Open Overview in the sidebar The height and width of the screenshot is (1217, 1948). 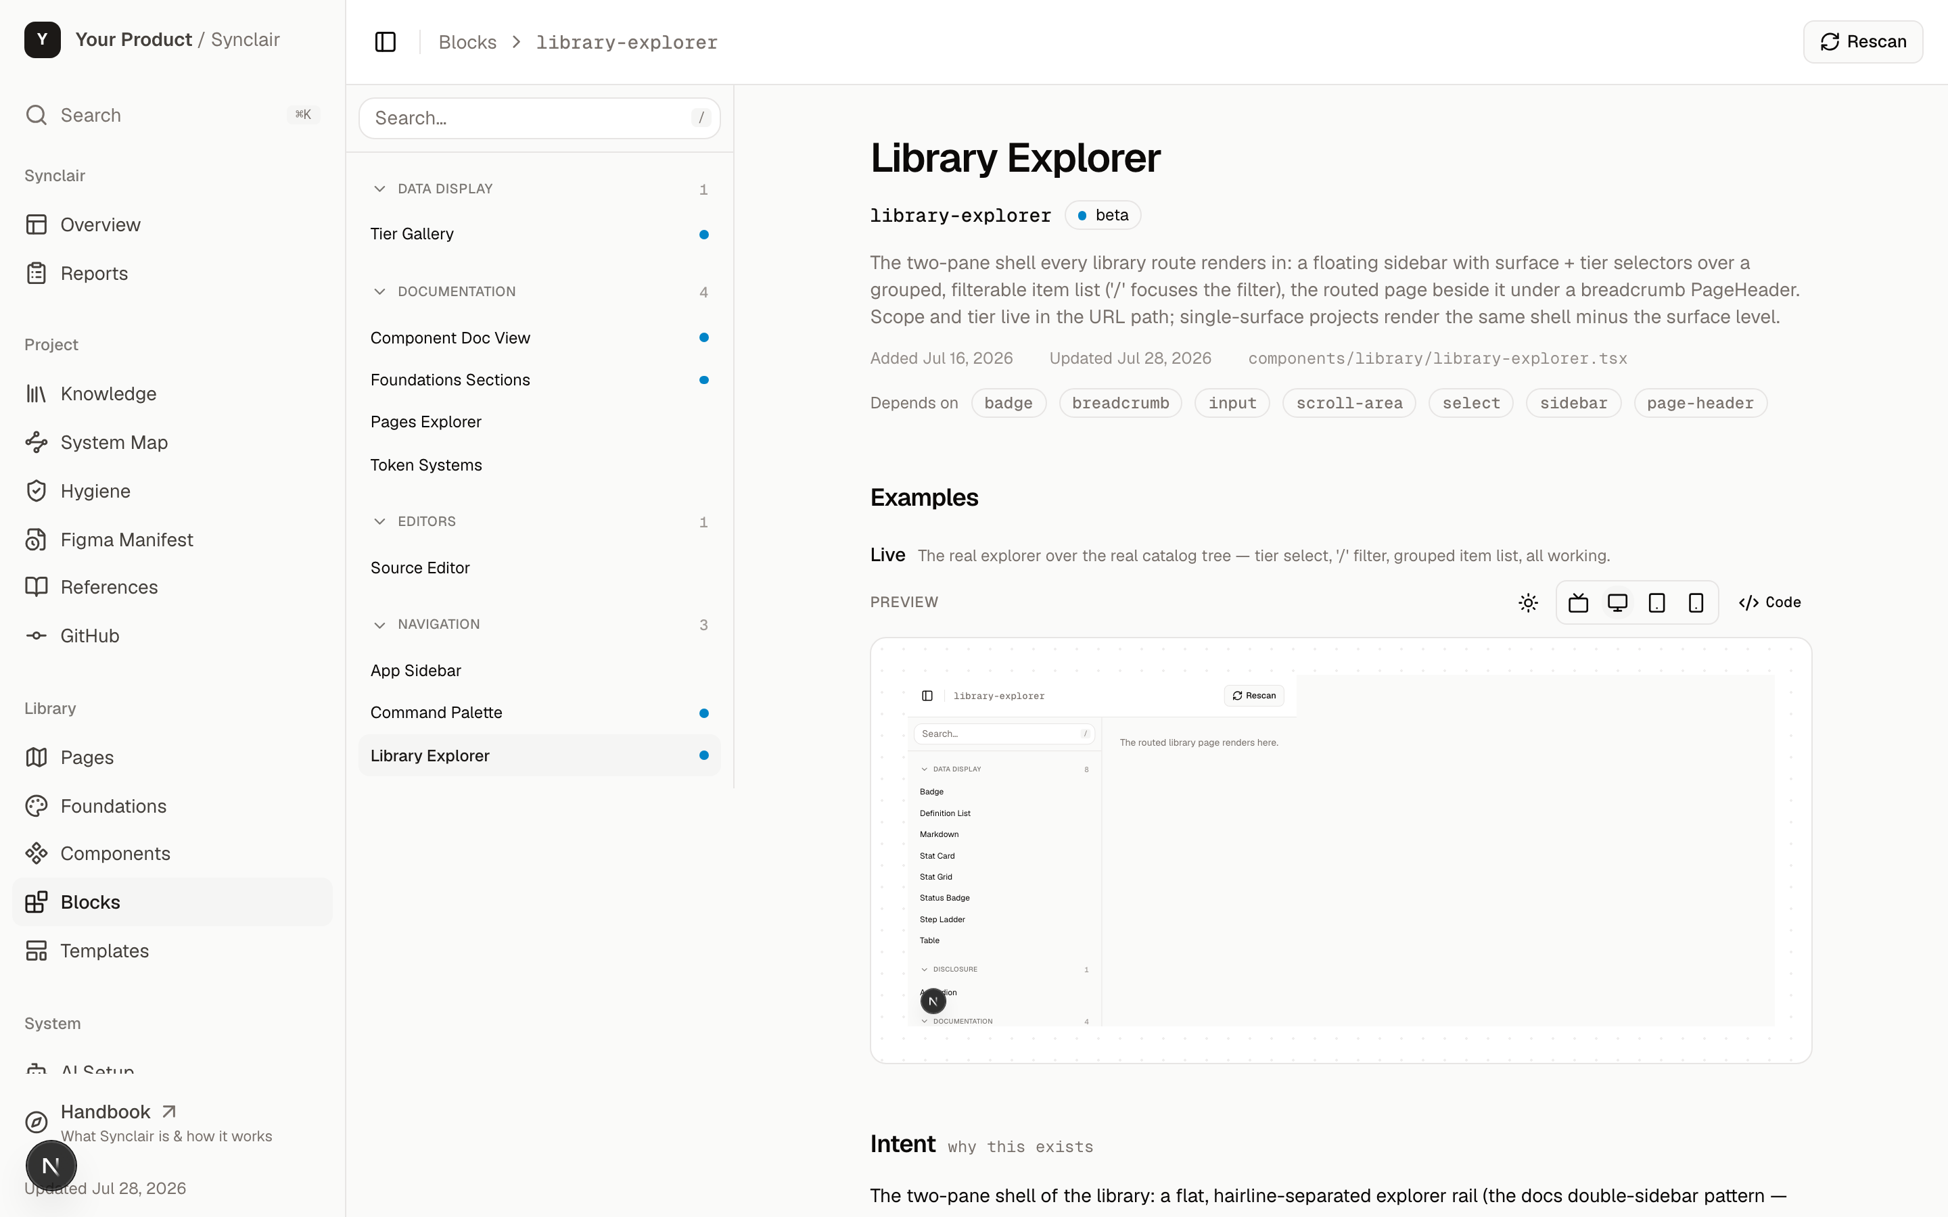click(172, 224)
